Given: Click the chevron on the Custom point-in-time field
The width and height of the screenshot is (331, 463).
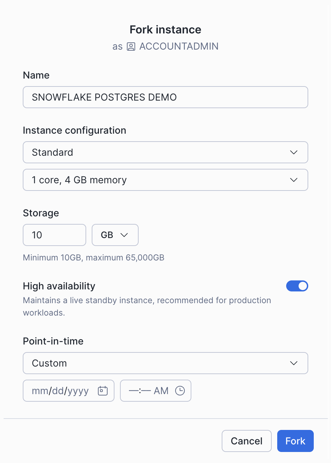Looking at the screenshot, I should coord(293,363).
